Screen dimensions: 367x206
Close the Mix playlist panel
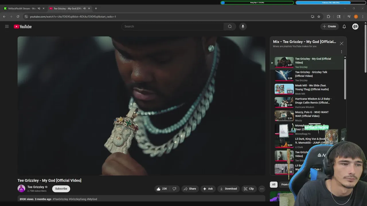[x=341, y=43]
